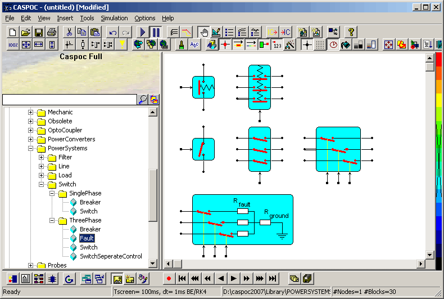Search the library with the magnifier icon

point(143,100)
